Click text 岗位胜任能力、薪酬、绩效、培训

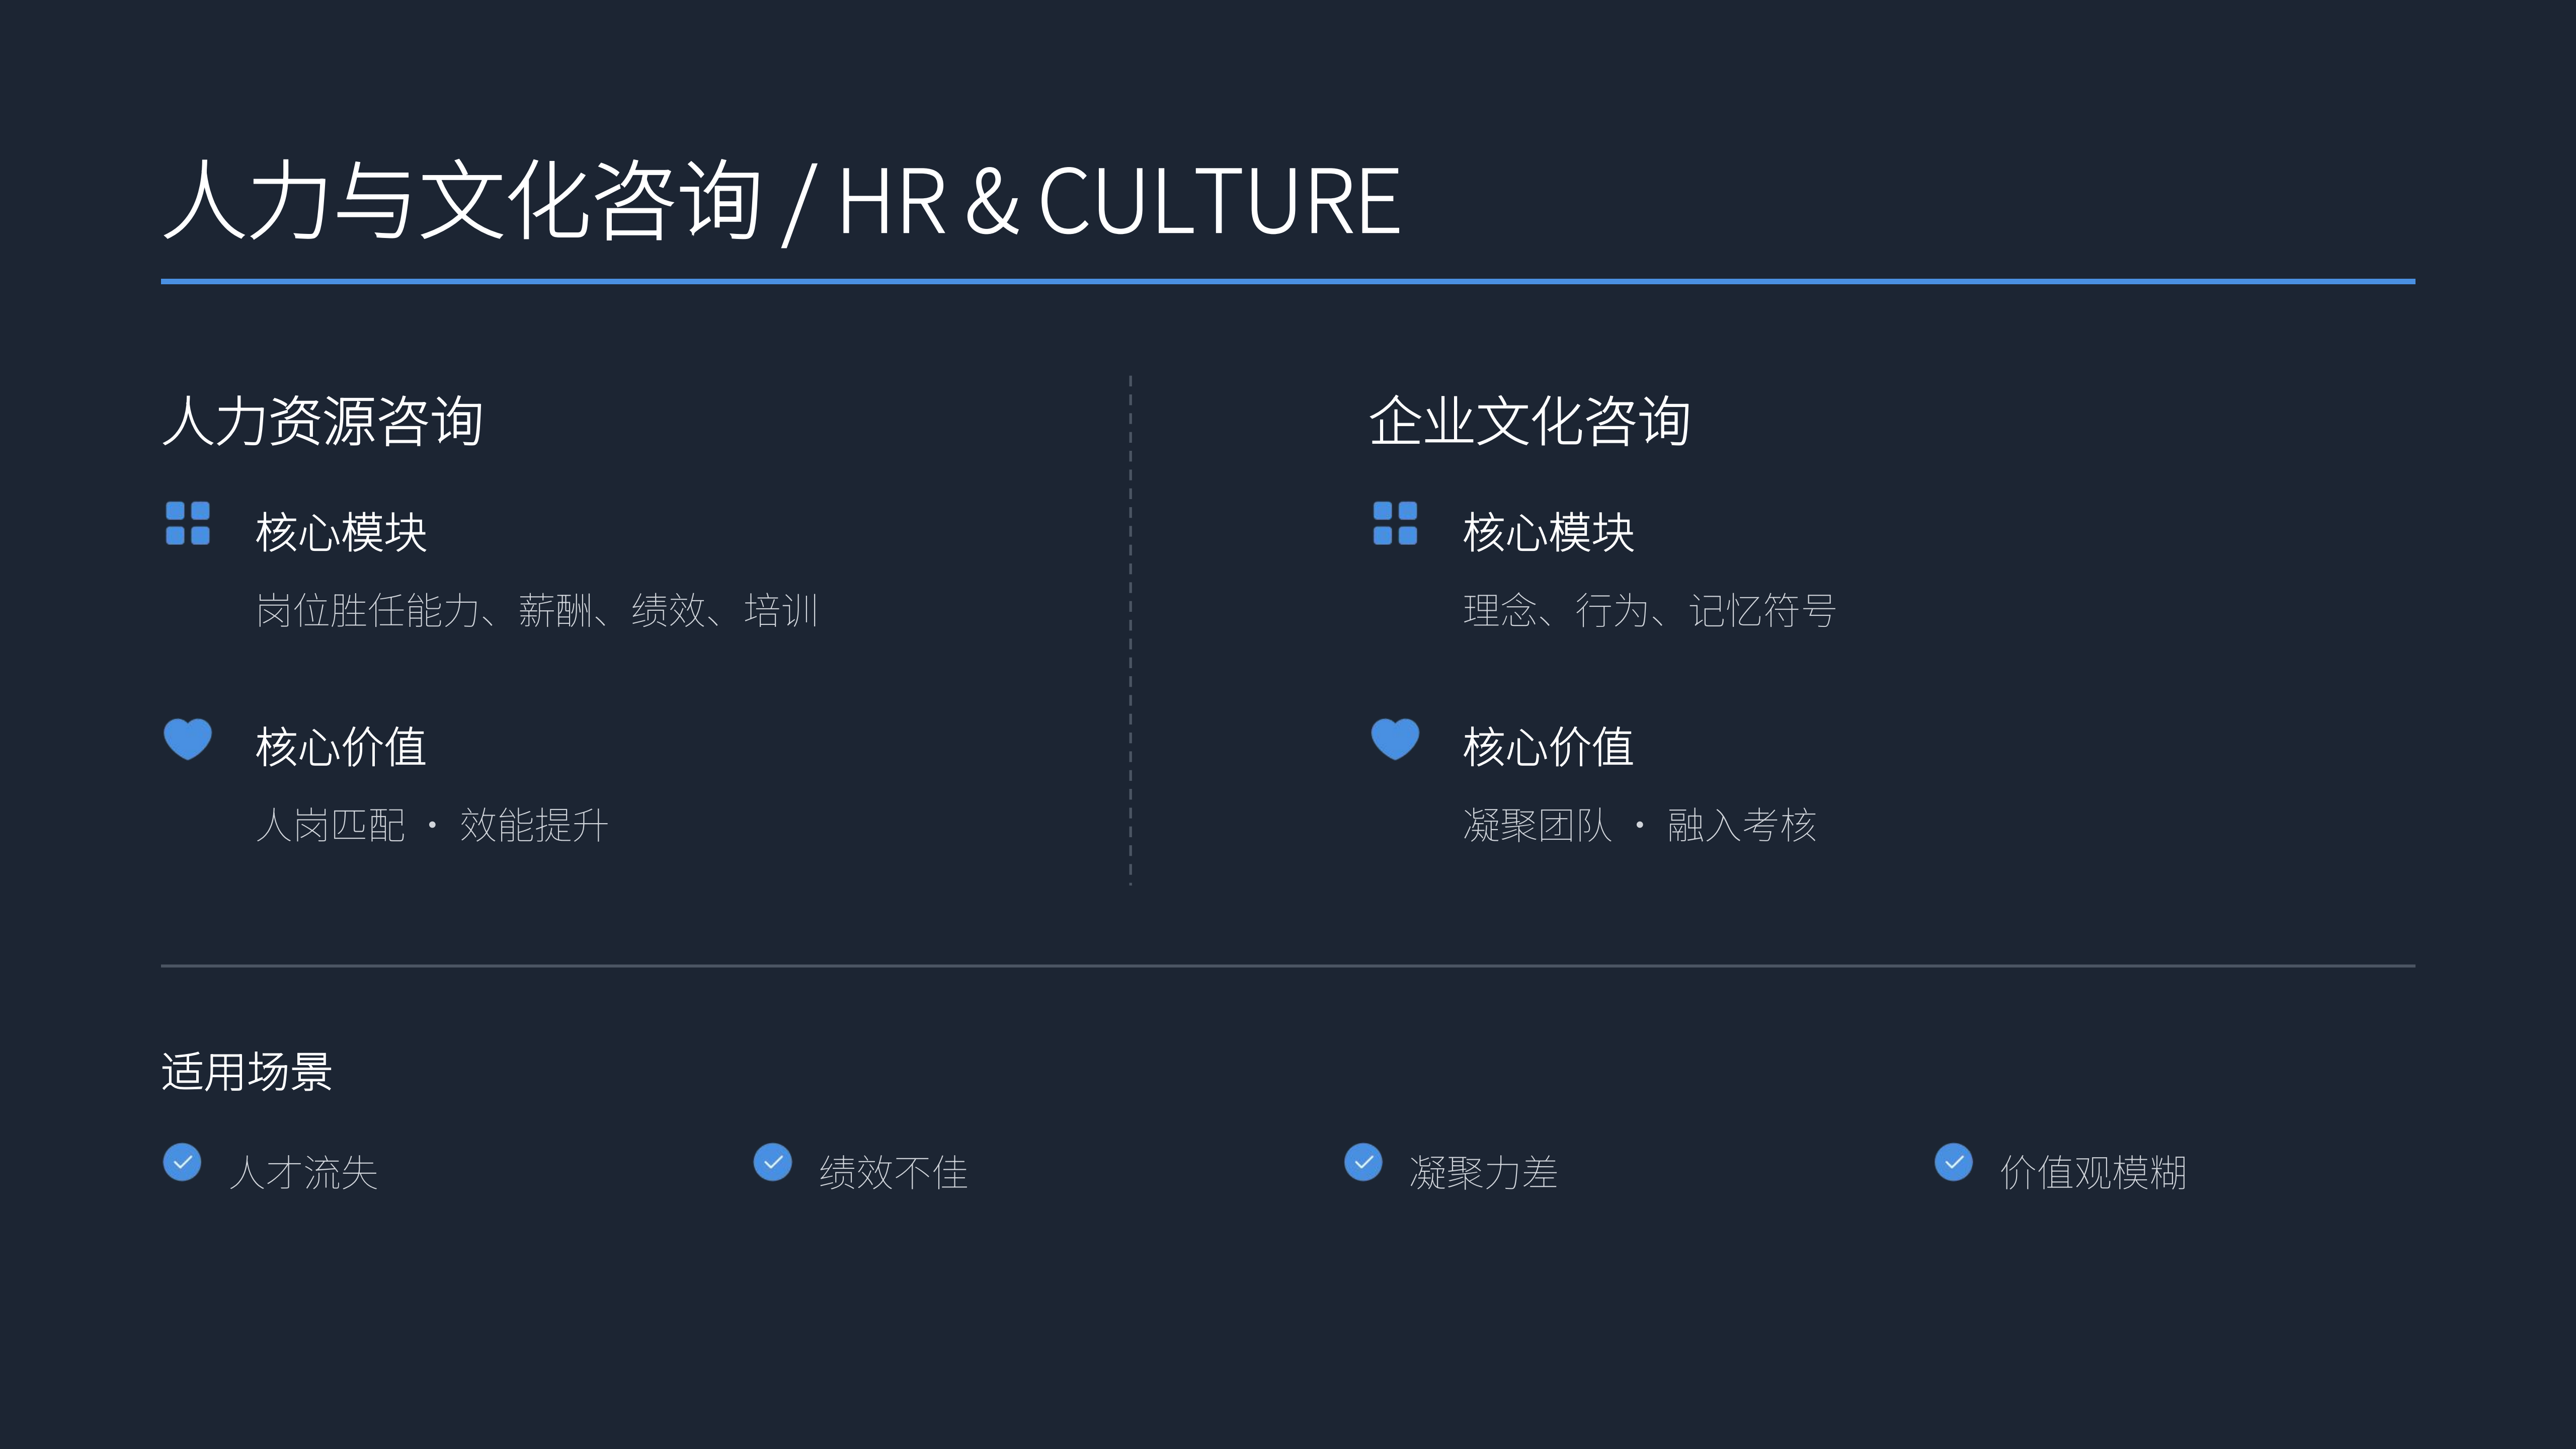(537, 610)
